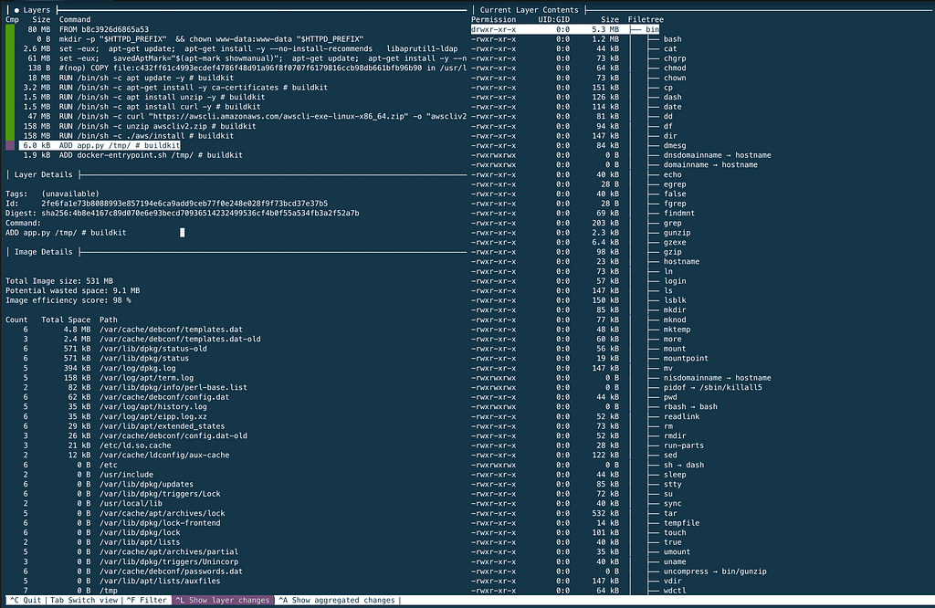
Task: Click the Image Details section header
Action: [44, 251]
